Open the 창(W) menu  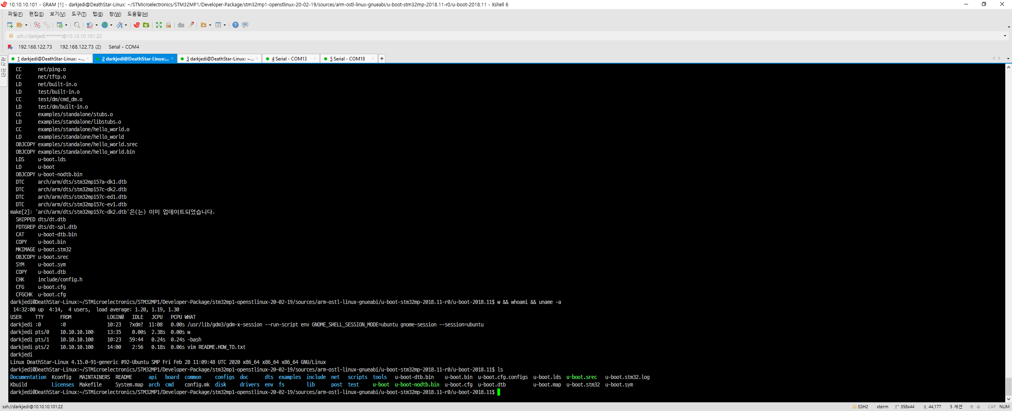(x=115, y=14)
